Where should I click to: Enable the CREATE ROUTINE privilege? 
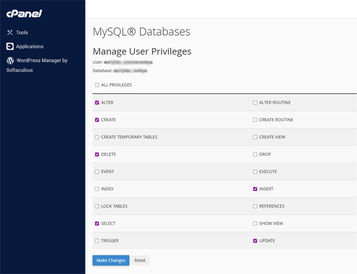pyautogui.click(x=255, y=120)
